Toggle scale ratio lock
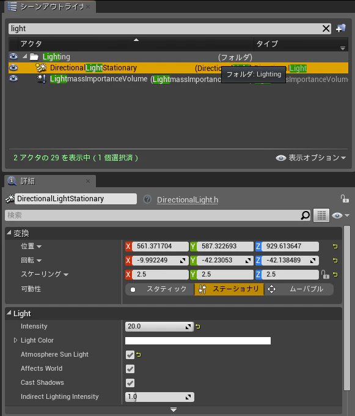This screenshot has width=355, height=416. pyautogui.click(x=325, y=275)
